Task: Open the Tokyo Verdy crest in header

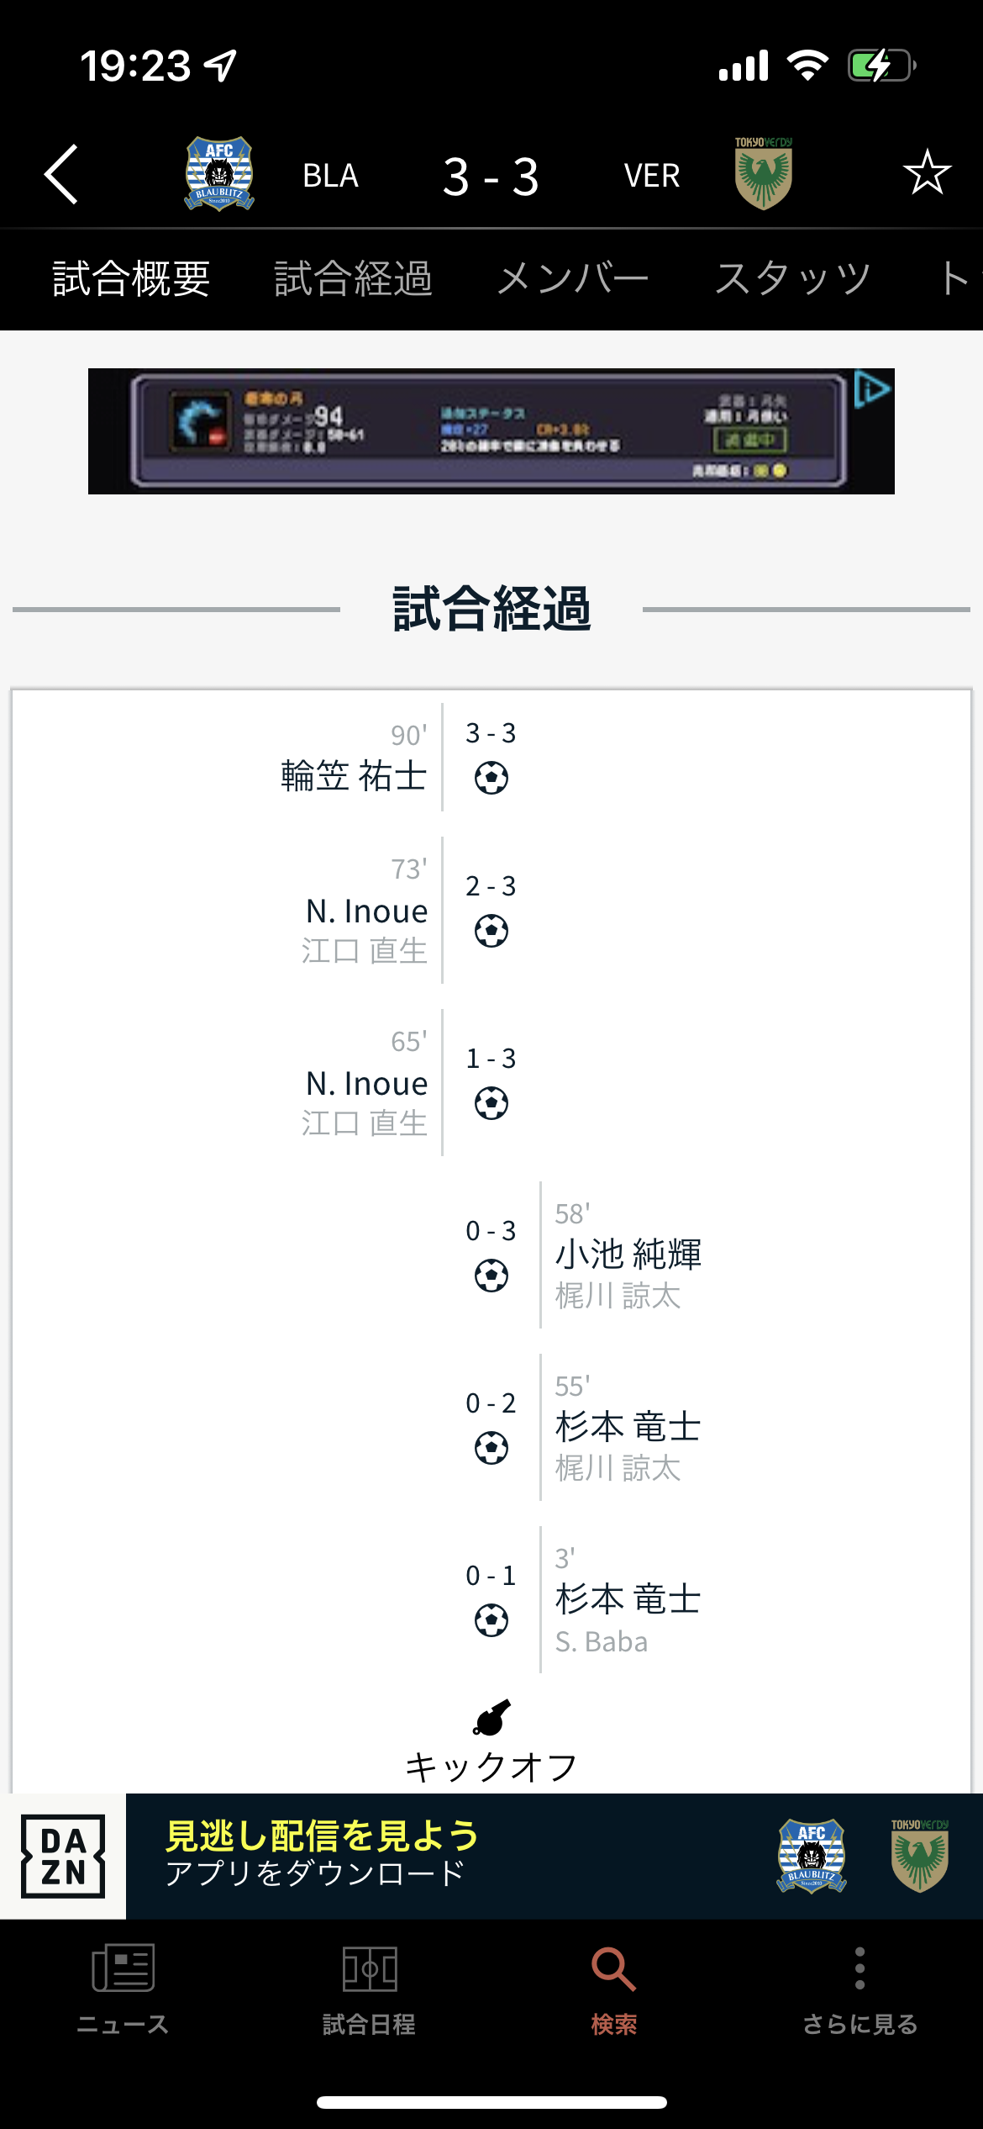Action: (763, 174)
